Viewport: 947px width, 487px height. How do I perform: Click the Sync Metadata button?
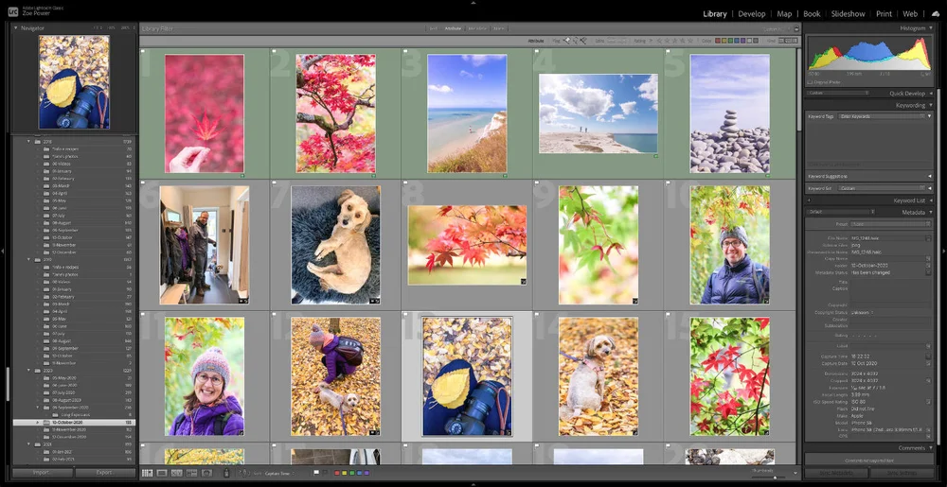pyautogui.click(x=836, y=473)
